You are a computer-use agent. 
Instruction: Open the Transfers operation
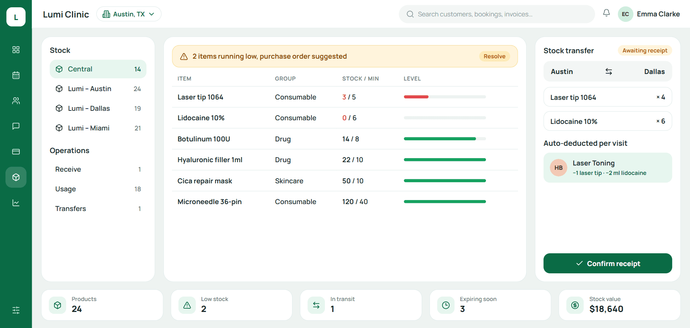[98, 209]
